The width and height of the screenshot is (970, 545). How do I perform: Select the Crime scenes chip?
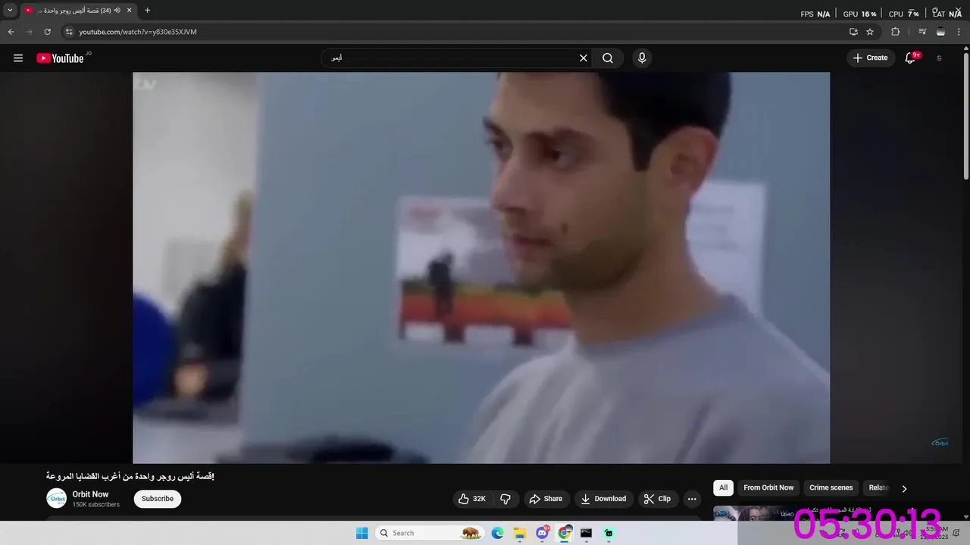click(x=831, y=488)
